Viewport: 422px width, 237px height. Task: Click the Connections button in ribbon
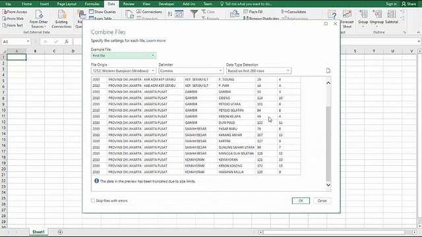(150, 12)
